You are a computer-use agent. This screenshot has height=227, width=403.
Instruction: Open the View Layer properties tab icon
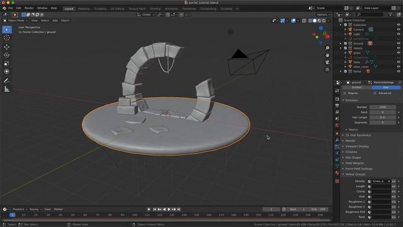pos(337,112)
